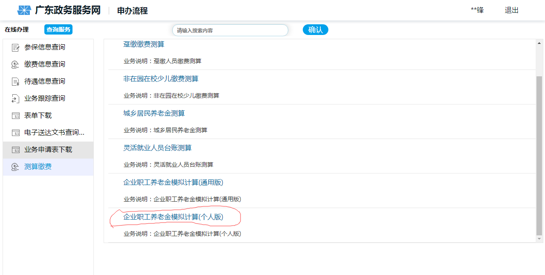The height and width of the screenshot is (275, 545).
Task: Click the 业务跟踪查询 sidebar icon
Action: tap(15, 98)
